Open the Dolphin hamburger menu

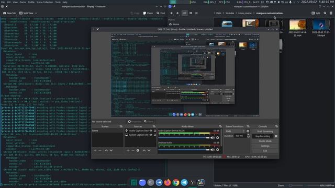click(331, 13)
